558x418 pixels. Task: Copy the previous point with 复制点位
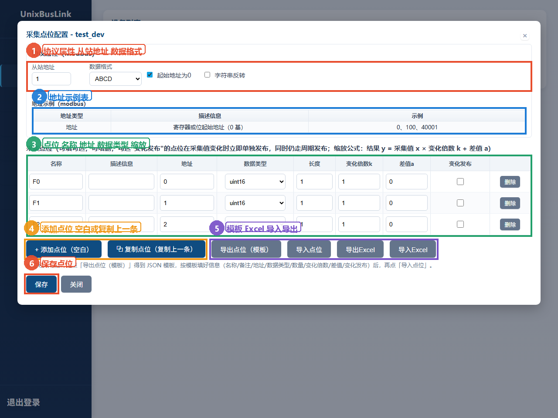[x=157, y=249]
